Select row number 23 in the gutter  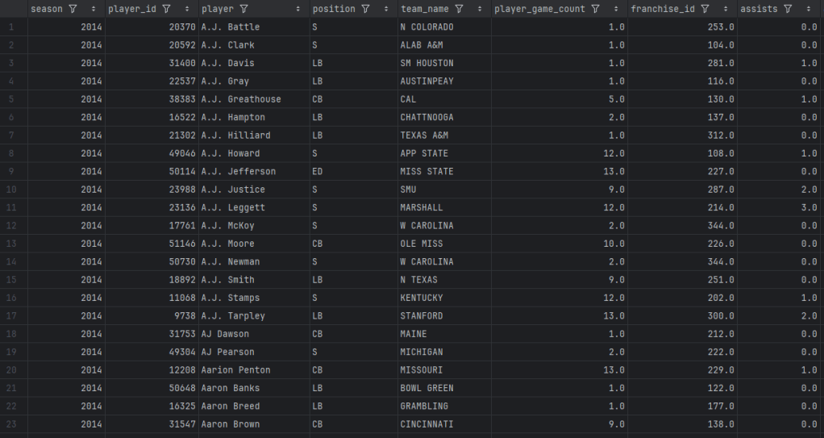[11, 424]
